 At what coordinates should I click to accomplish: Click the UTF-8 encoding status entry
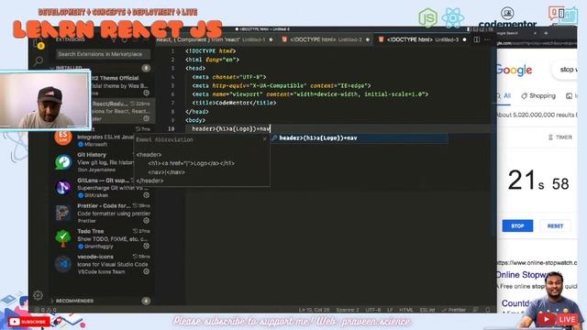(373, 310)
